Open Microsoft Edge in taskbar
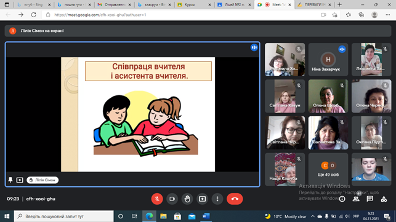 [x=149, y=216]
